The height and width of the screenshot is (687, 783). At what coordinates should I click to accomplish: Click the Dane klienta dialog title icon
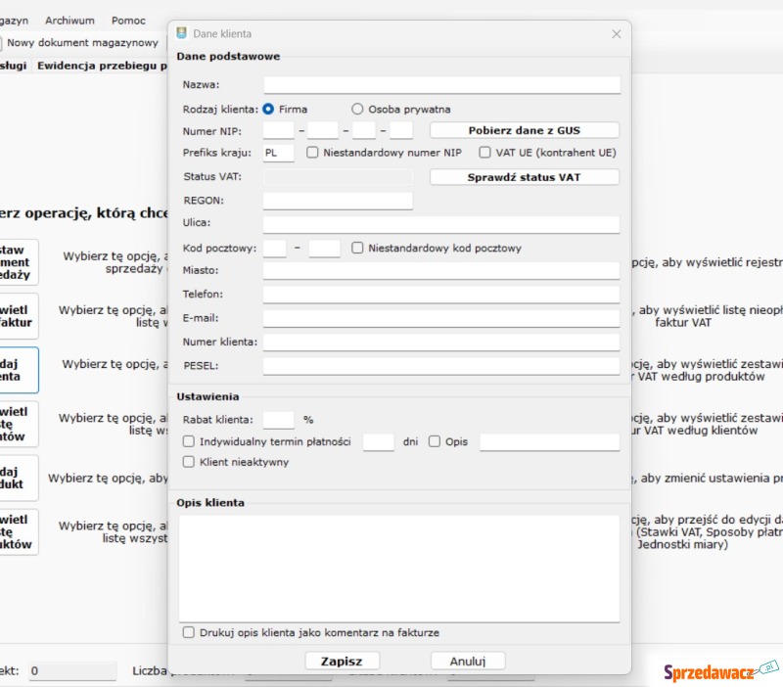[x=182, y=33]
